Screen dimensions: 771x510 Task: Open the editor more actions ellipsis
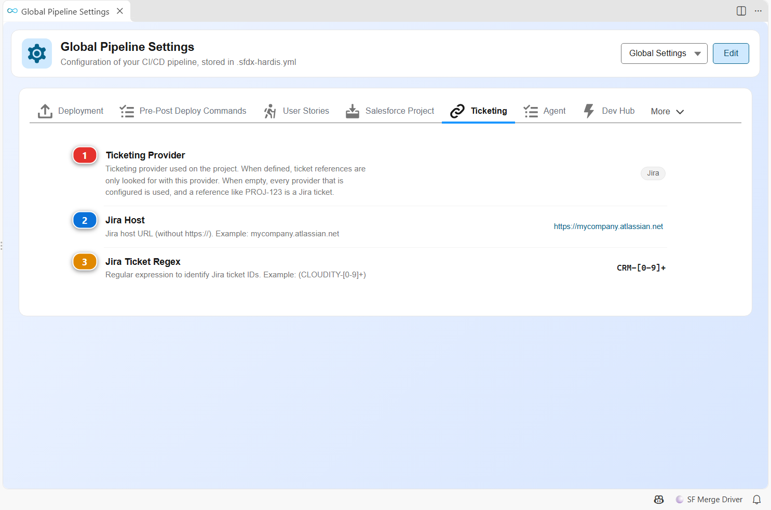[758, 11]
